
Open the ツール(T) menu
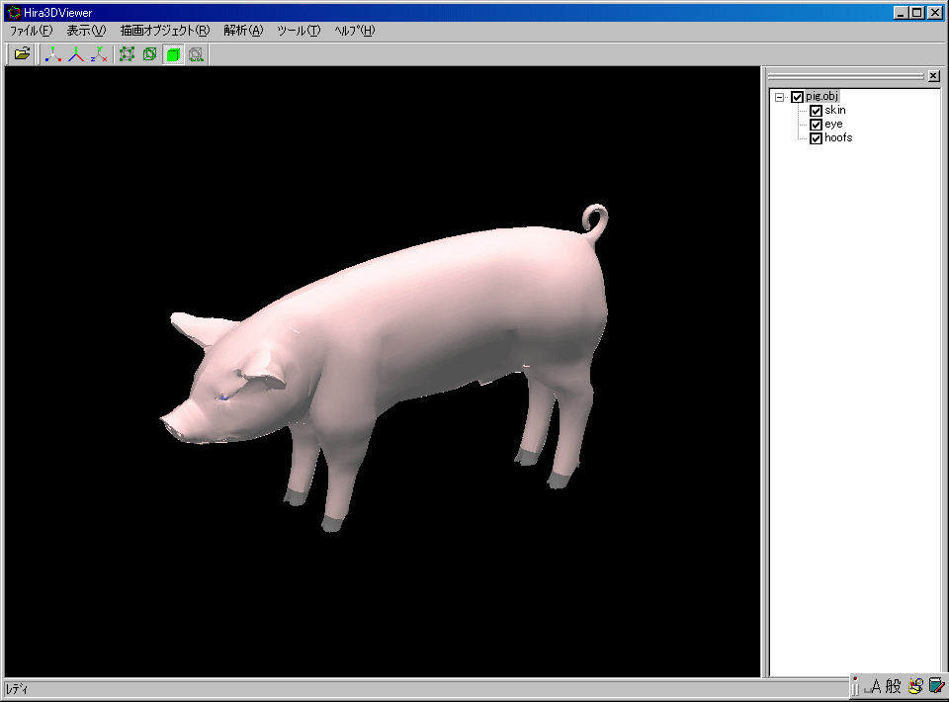point(299,31)
